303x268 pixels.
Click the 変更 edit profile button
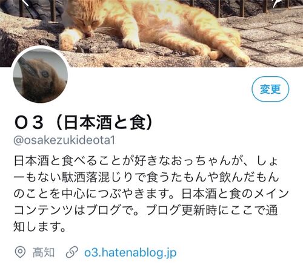270,89
